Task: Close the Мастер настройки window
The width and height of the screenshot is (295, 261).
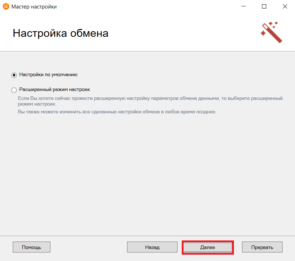Action: click(285, 6)
